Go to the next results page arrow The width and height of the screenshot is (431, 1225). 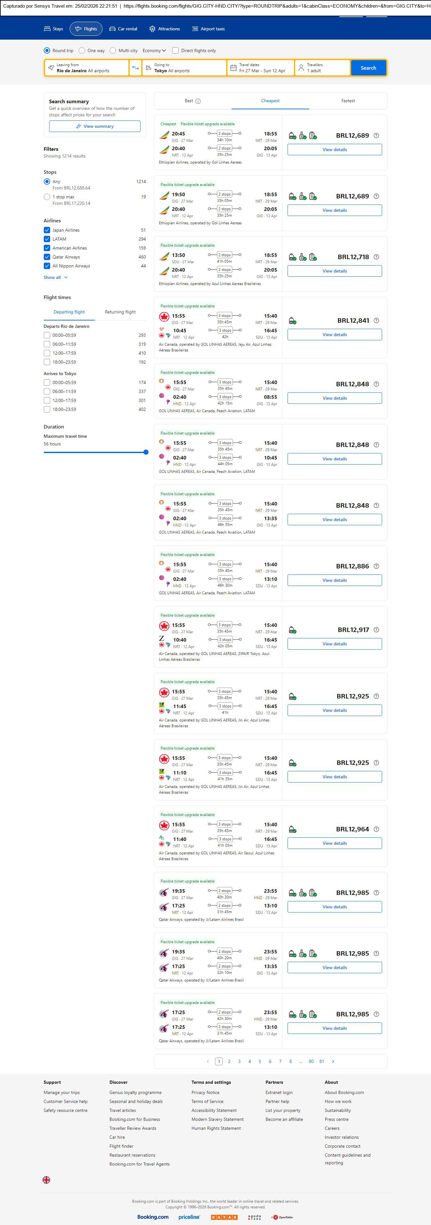[x=333, y=1061]
